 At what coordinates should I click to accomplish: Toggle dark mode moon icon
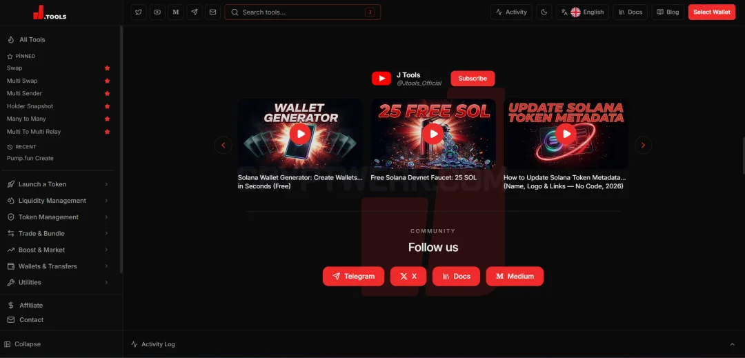coord(544,12)
